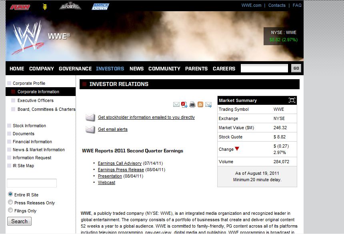344x234 pixels.
Task: Click WWE Reports 2011 Second Quarter Earnings heading
Action: tap(132, 151)
